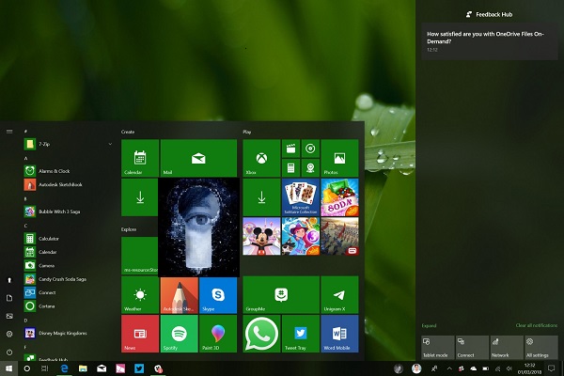Toggle Tablet mode quick action
Screen dimensions: 564x376
coord(436,346)
